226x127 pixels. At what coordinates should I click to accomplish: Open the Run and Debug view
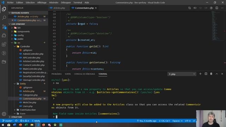[x=4, y=35]
